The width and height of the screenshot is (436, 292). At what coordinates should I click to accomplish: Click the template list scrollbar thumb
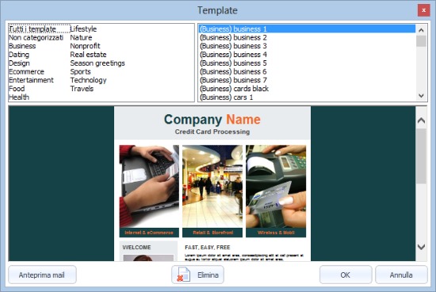[x=421, y=41]
